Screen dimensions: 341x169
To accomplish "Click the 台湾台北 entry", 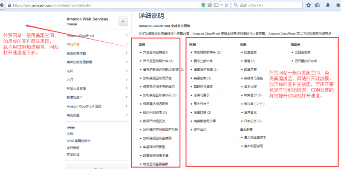I will (250, 112).
